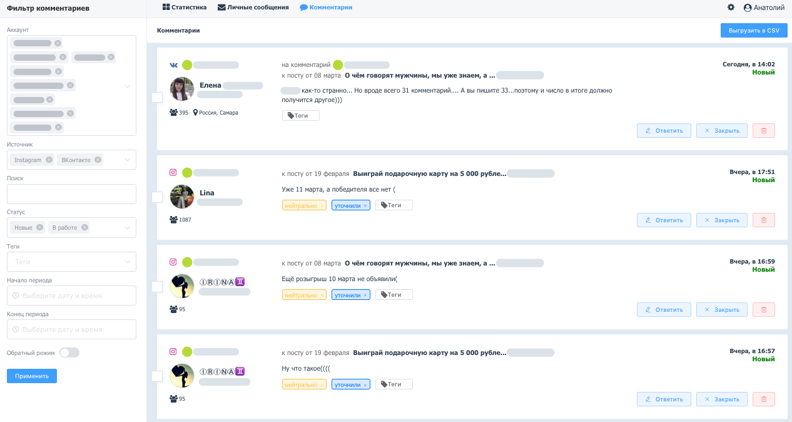This screenshot has height=422, width=792.
Task: Delete ІRІNA comment from 16:59
Action: pos(764,309)
